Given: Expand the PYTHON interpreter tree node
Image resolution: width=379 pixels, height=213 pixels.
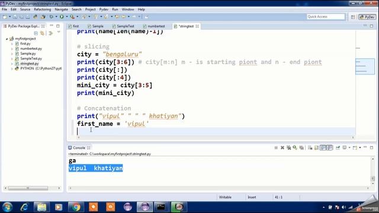Looking at the screenshot, I should click(12, 69).
